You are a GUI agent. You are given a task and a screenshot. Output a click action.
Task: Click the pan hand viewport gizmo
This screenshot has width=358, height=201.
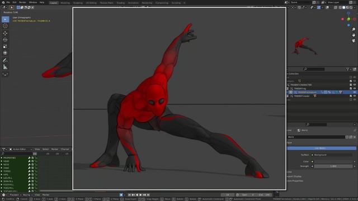click(x=354, y=35)
